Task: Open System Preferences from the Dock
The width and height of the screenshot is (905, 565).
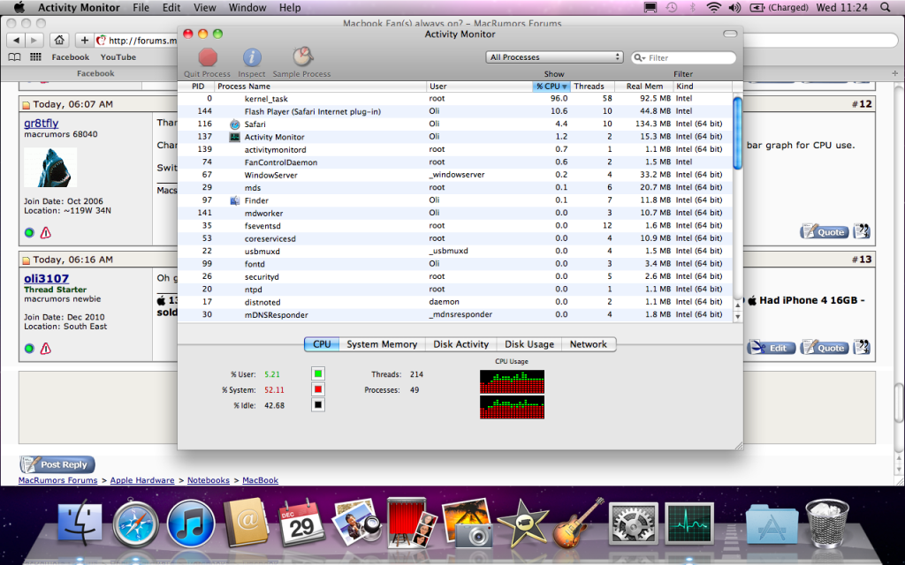Action: click(x=634, y=524)
